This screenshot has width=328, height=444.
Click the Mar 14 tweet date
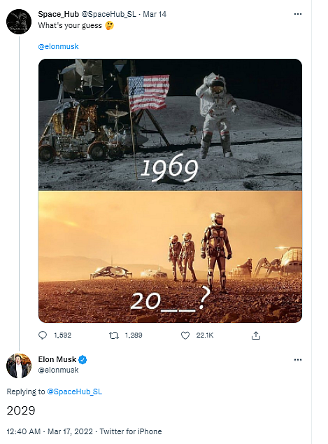click(x=155, y=14)
